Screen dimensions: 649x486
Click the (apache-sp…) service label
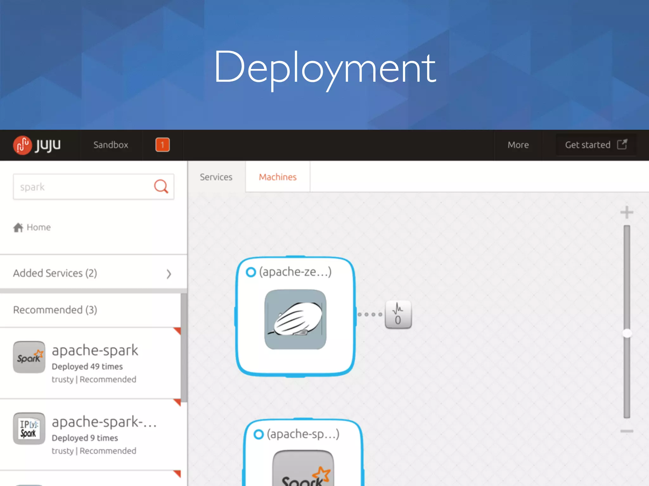303,434
